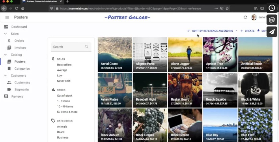The height and width of the screenshot is (142, 279).
Task: Filter posters by Best sellers
Action: click(64, 65)
